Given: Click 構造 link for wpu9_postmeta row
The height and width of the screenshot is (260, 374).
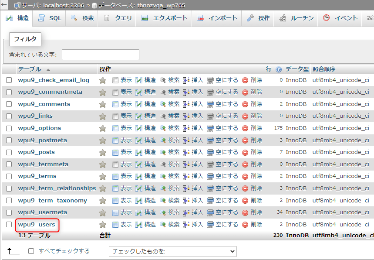Looking at the screenshot, I should tap(150, 140).
